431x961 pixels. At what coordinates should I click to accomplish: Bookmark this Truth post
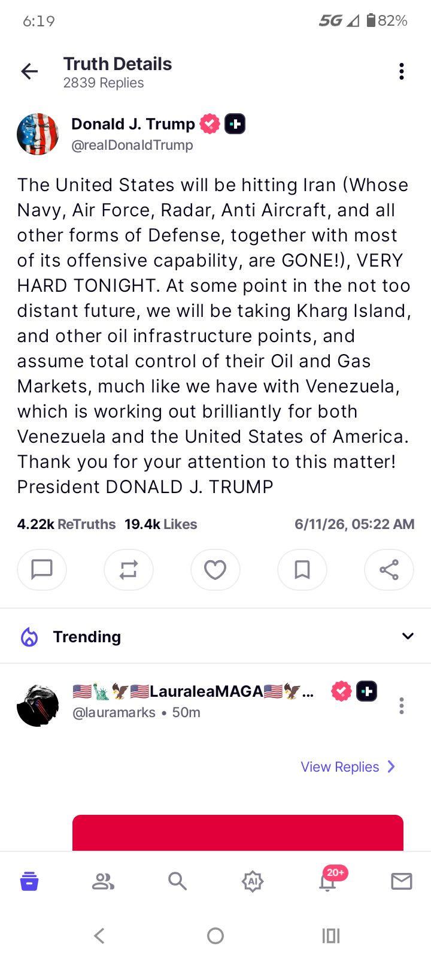(302, 570)
